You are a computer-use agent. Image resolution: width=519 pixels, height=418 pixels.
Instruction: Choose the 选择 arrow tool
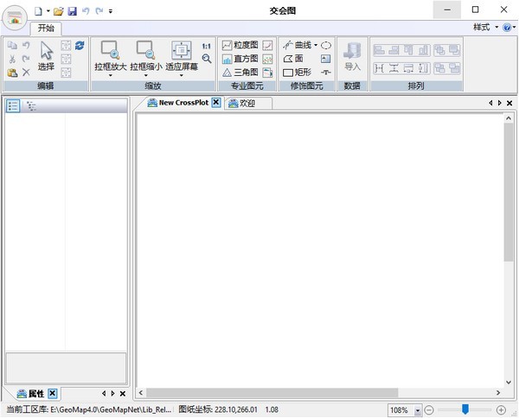47,56
